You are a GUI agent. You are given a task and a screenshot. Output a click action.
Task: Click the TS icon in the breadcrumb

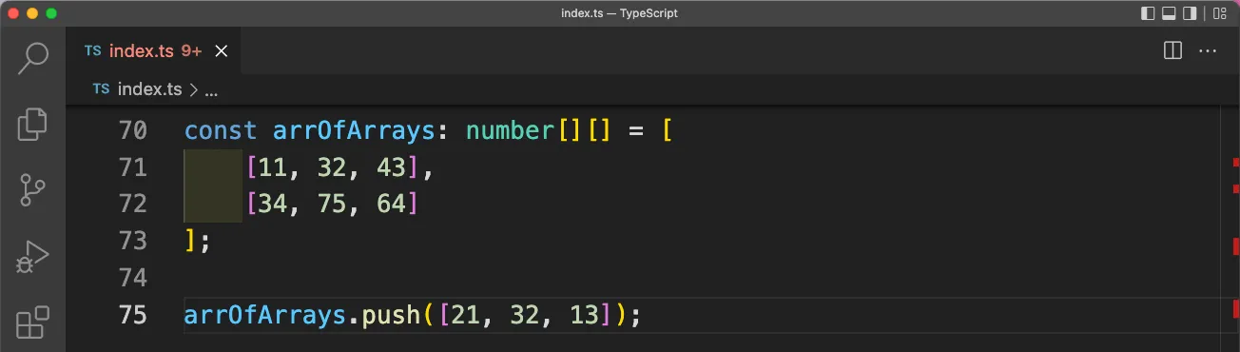pyautogui.click(x=101, y=89)
